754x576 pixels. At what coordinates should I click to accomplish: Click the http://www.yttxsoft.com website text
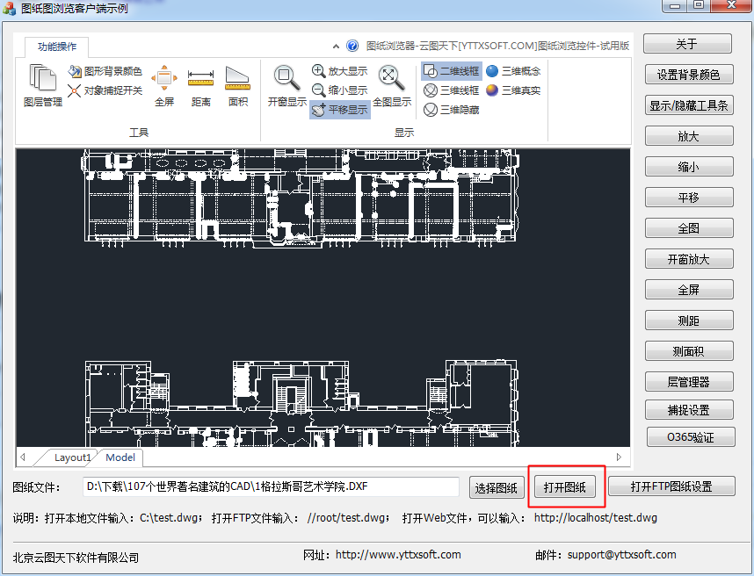(398, 554)
